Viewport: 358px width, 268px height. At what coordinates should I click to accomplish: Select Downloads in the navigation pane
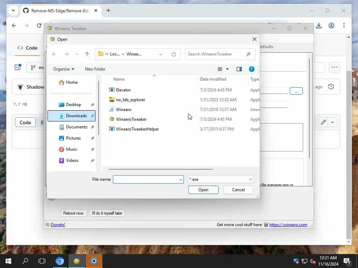coord(71,116)
